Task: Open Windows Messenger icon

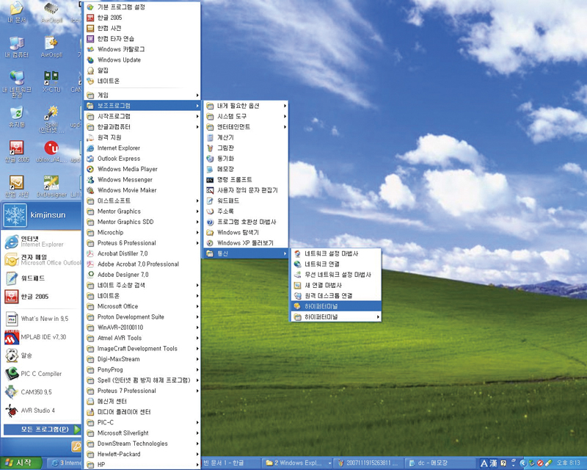Action: point(90,179)
